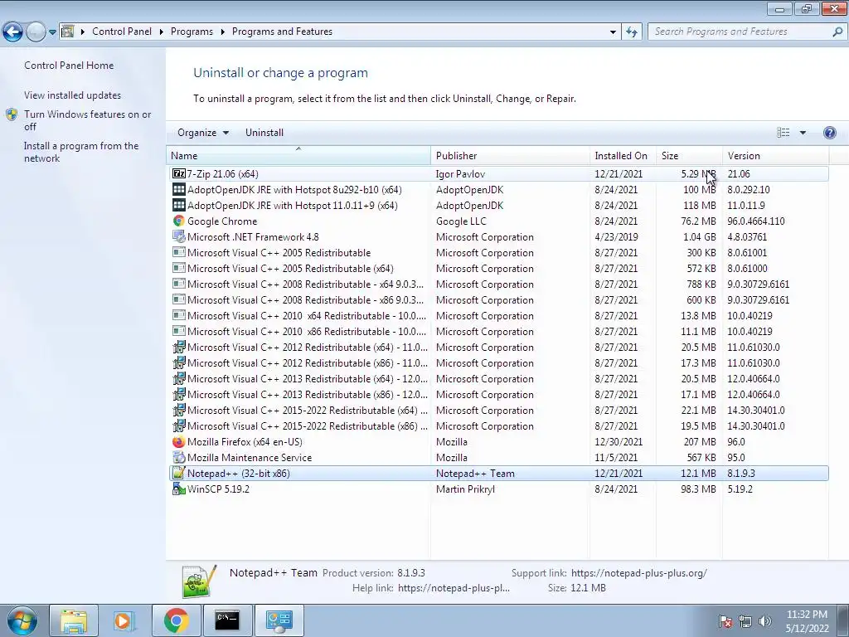Click the Notepad++ row icon
Screen dimensions: 849x637
[x=179, y=474]
